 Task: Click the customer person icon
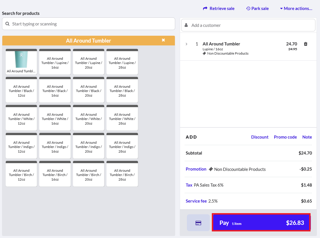point(186,25)
